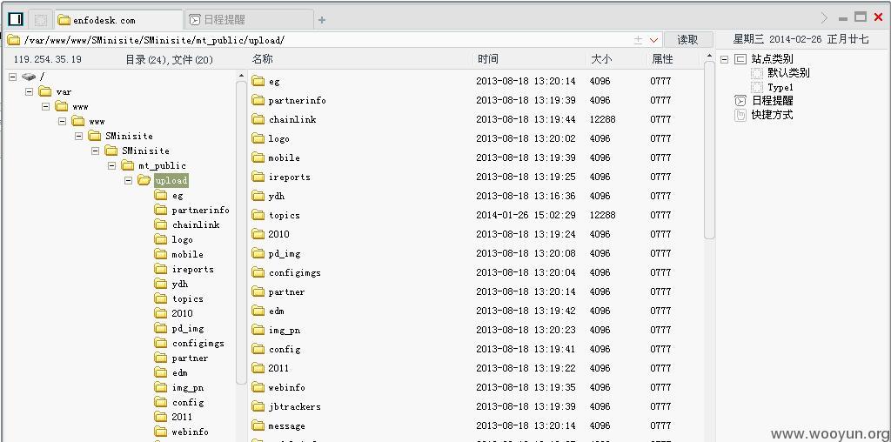This screenshot has height=442, width=891.
Task: Select ydh folder icon in tree
Action: [161, 284]
